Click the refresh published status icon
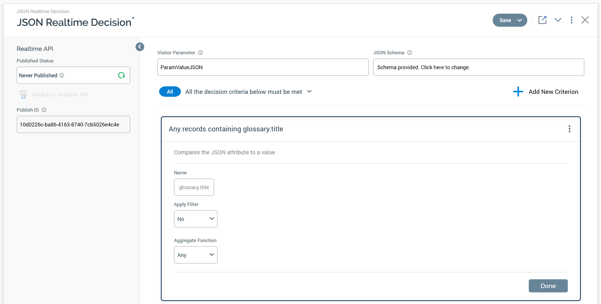Image resolution: width=601 pixels, height=304 pixels. 121,76
